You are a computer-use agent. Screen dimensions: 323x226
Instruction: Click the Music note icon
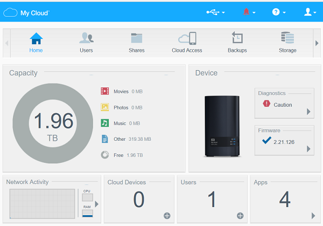point(105,123)
